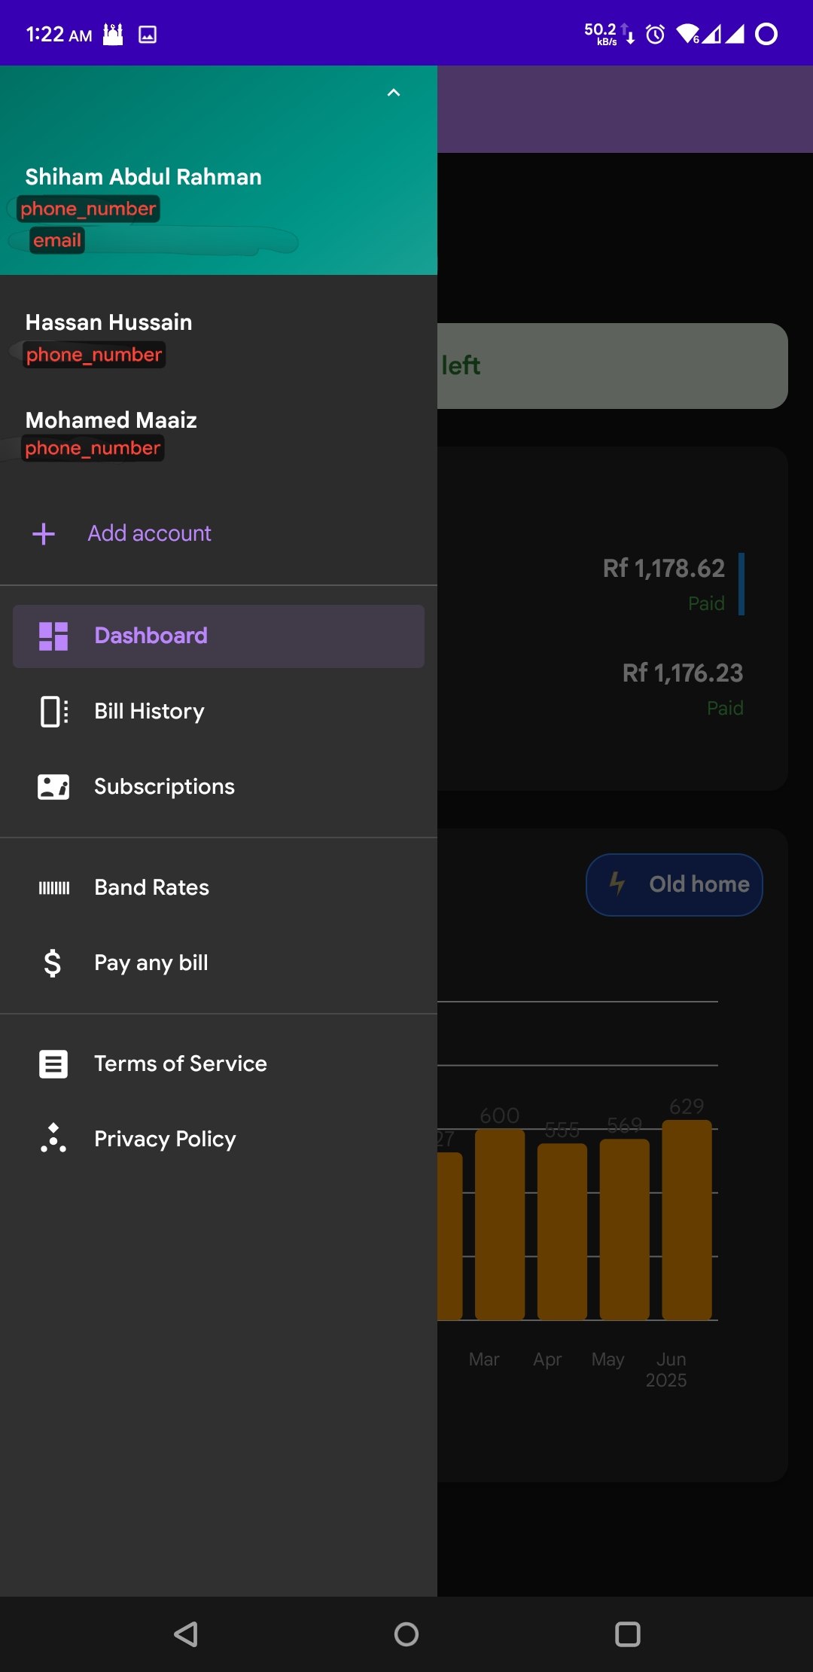Tap the Bill History icon

pos(53,712)
